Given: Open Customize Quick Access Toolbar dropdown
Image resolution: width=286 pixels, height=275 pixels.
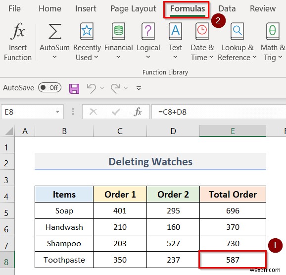Looking at the screenshot, I should click(x=139, y=88).
